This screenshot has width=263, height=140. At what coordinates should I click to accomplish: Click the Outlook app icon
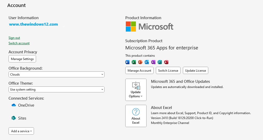147,62
